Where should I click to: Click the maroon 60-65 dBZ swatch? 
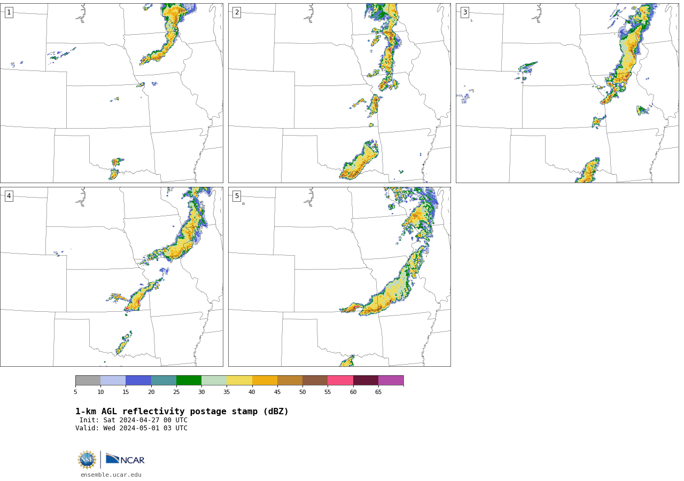coord(366,380)
